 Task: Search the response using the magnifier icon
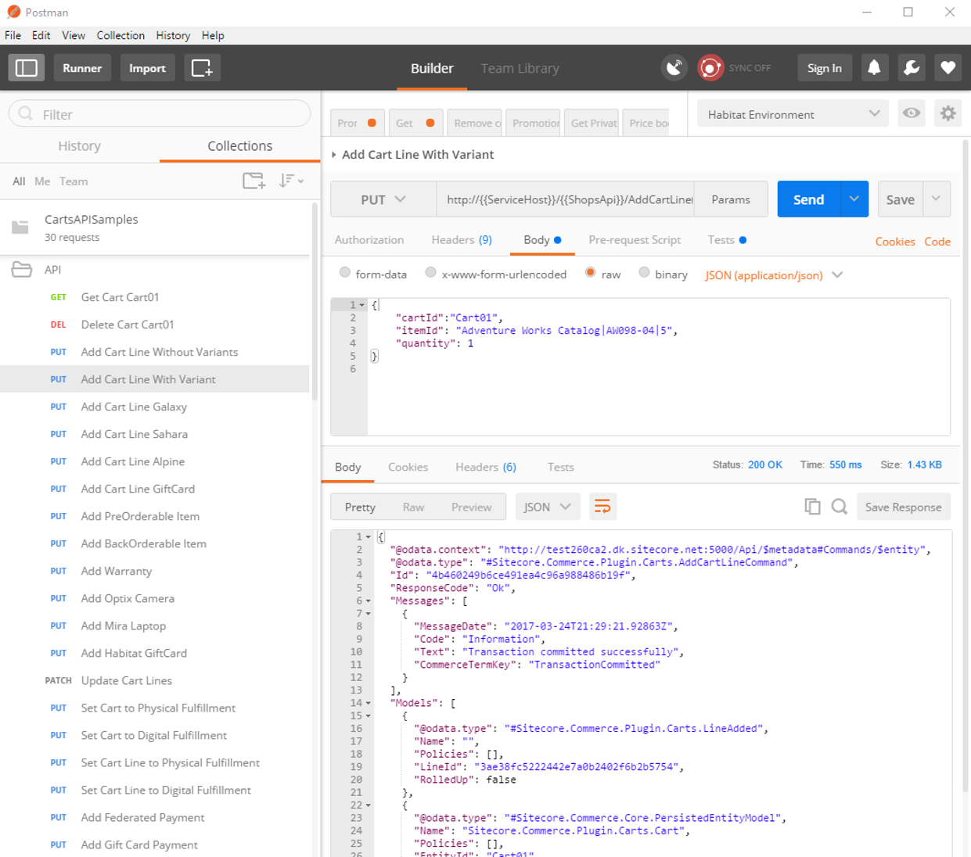840,507
